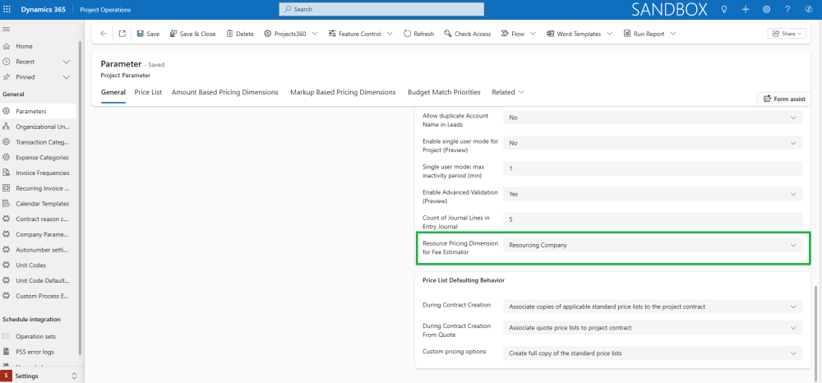
Task: Open Resource Pricing Dimension dropdown
Action: (x=653, y=246)
